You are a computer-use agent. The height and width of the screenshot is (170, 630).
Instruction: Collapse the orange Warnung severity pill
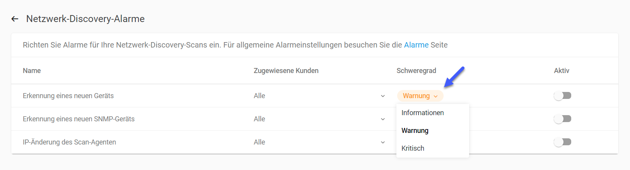[x=420, y=96]
